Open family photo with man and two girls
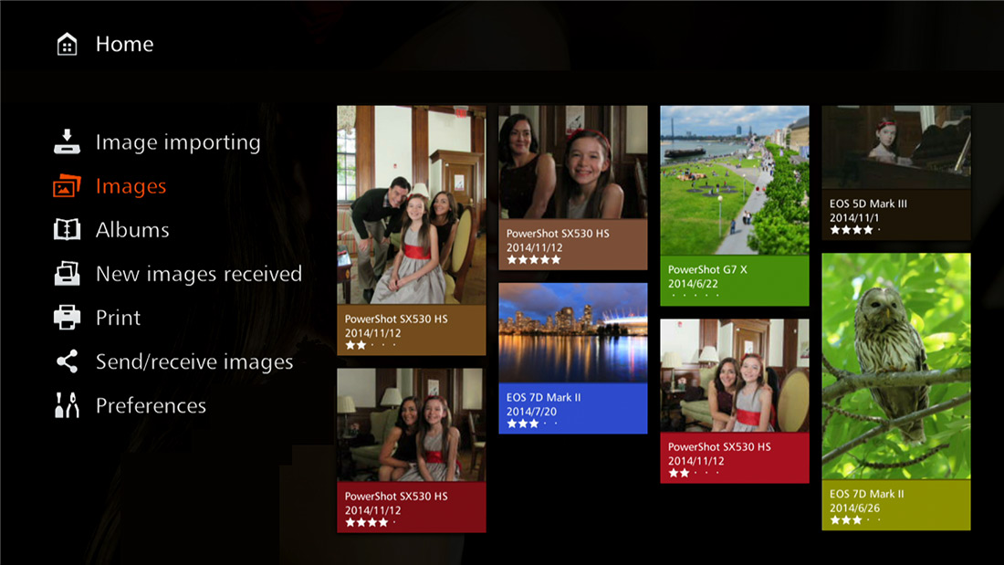 point(411,204)
